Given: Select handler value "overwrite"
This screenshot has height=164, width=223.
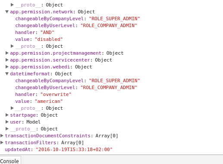Looking at the screenshot, I should tap(56, 94).
